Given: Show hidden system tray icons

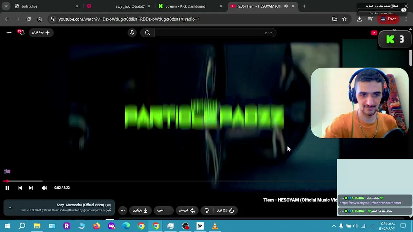Looking at the screenshot, I should point(334,226).
